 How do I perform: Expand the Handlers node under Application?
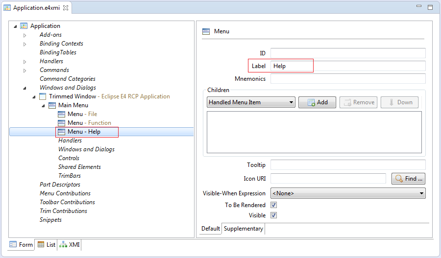(25, 62)
